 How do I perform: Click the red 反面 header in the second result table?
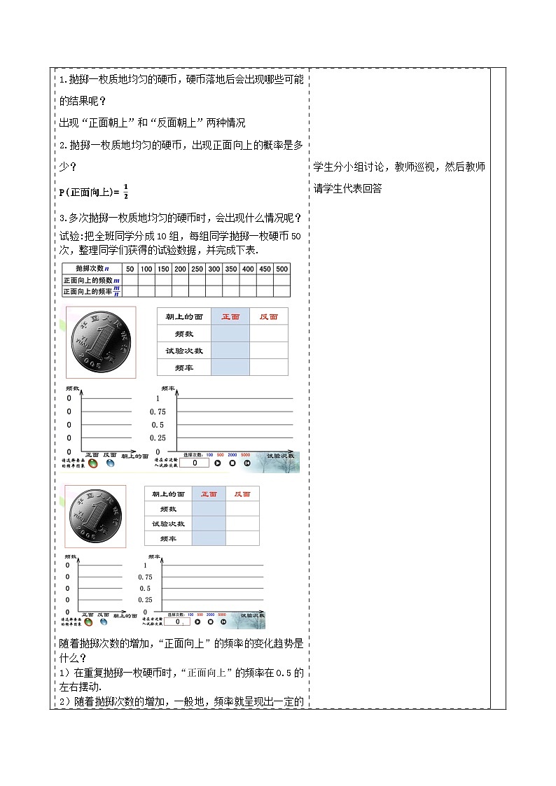pos(242,494)
